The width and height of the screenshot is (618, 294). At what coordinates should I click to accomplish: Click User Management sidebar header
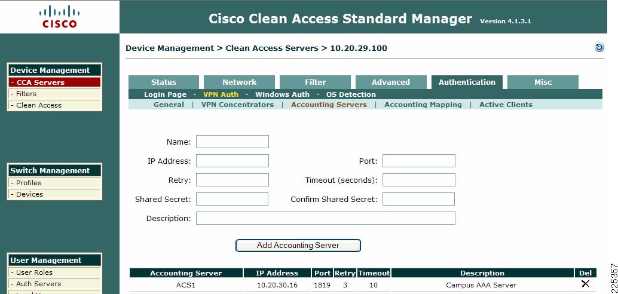pyautogui.click(x=54, y=260)
